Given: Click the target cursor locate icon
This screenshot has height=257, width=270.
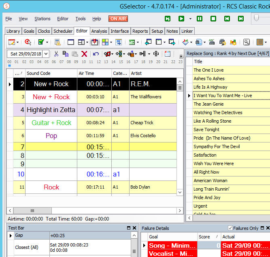Looking at the screenshot, I should pos(28,42).
